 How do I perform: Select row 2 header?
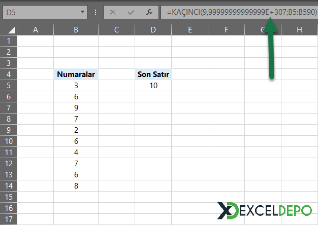click(x=9, y=52)
